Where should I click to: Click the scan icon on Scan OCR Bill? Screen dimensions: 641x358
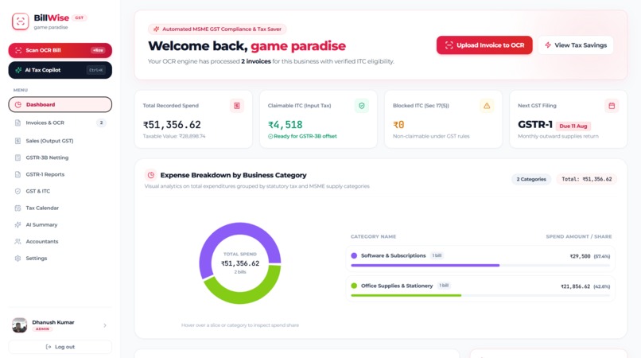click(x=18, y=50)
